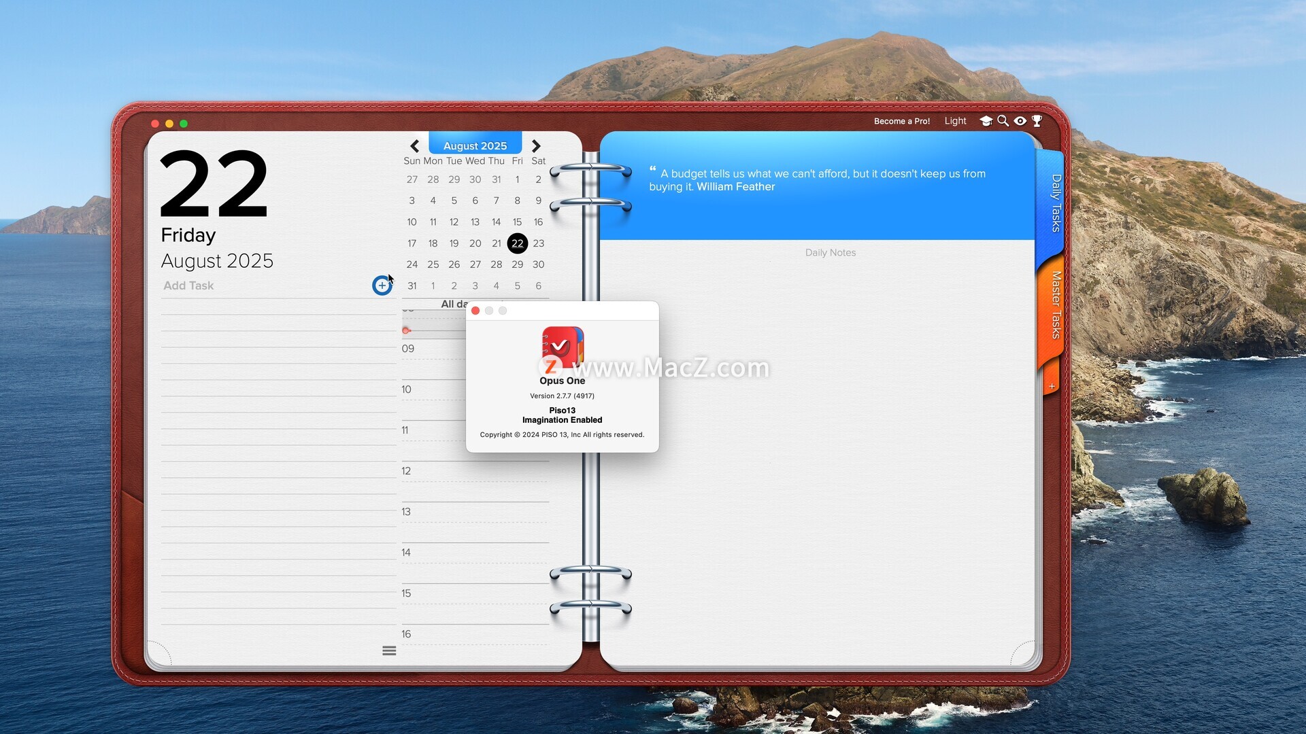Switch to the Daily Tasks tab
Image resolution: width=1306 pixels, height=734 pixels.
[x=1055, y=203]
